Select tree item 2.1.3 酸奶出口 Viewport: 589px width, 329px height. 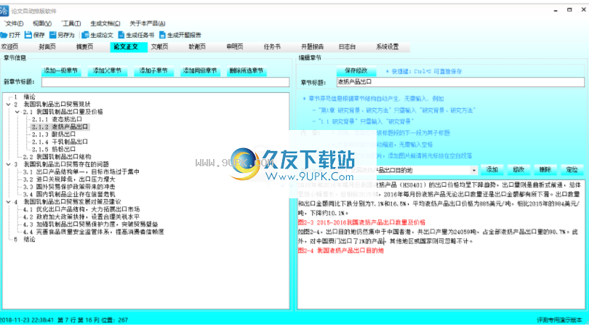pyautogui.click(x=54, y=134)
